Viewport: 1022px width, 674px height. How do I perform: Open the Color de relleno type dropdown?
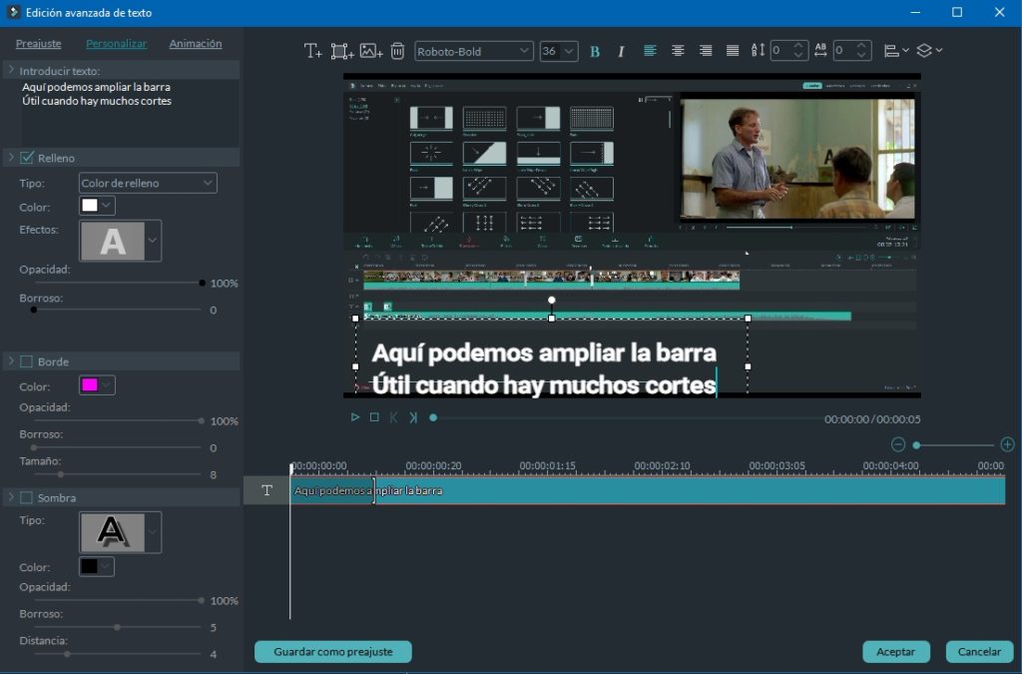point(148,183)
